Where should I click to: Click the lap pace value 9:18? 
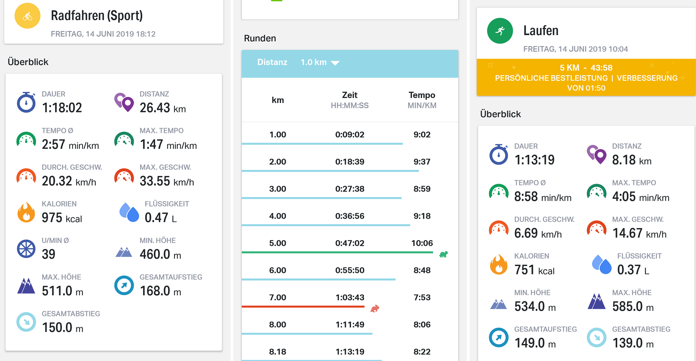pos(422,216)
